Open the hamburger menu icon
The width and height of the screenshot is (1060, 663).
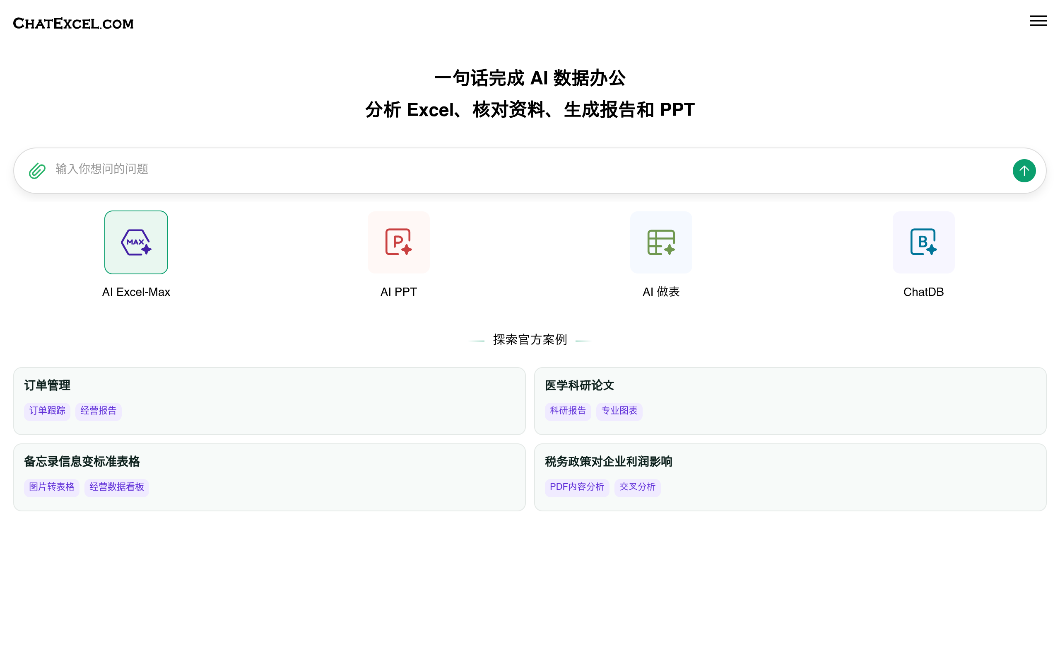coord(1038,21)
